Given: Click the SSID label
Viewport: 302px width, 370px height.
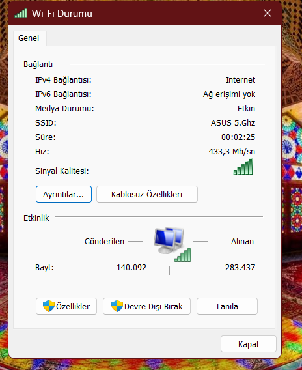Looking at the screenshot, I should click(46, 123).
